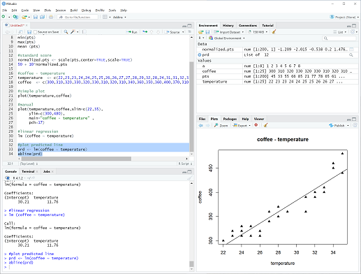Click the (Top Level) scope selector in the status bar
Viewport: 361px width, 274px height.
click(x=29, y=164)
